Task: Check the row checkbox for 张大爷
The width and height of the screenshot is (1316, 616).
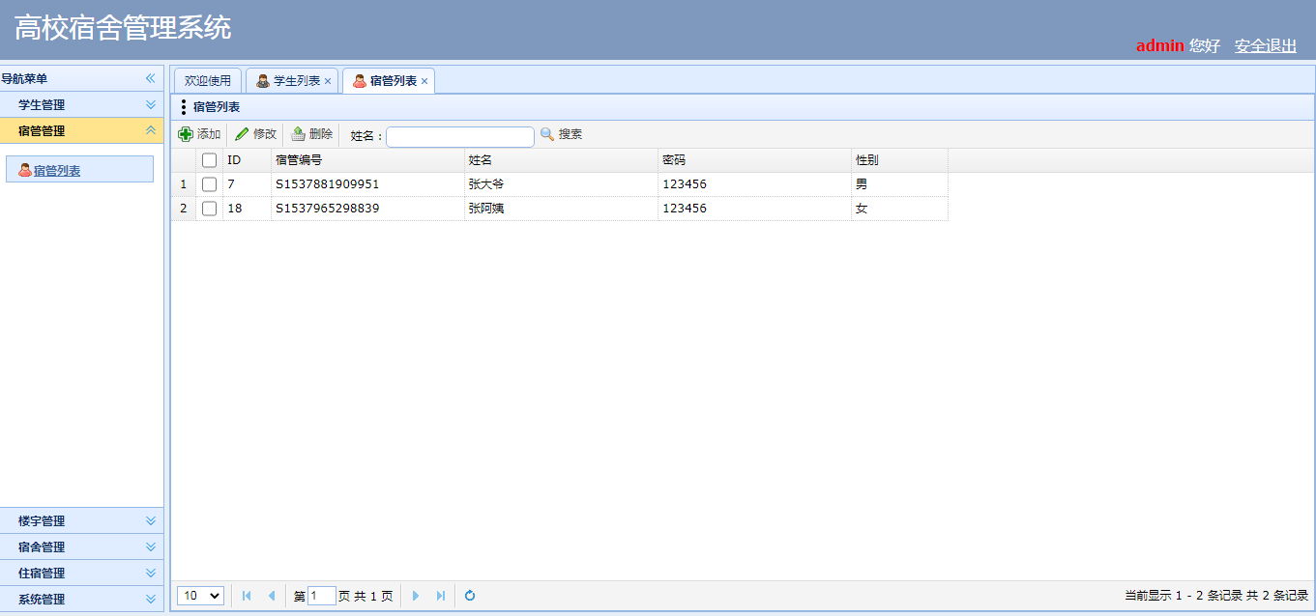Action: [x=209, y=184]
